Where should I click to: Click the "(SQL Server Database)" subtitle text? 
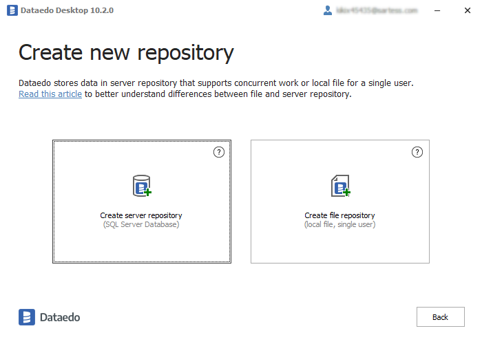(x=141, y=224)
